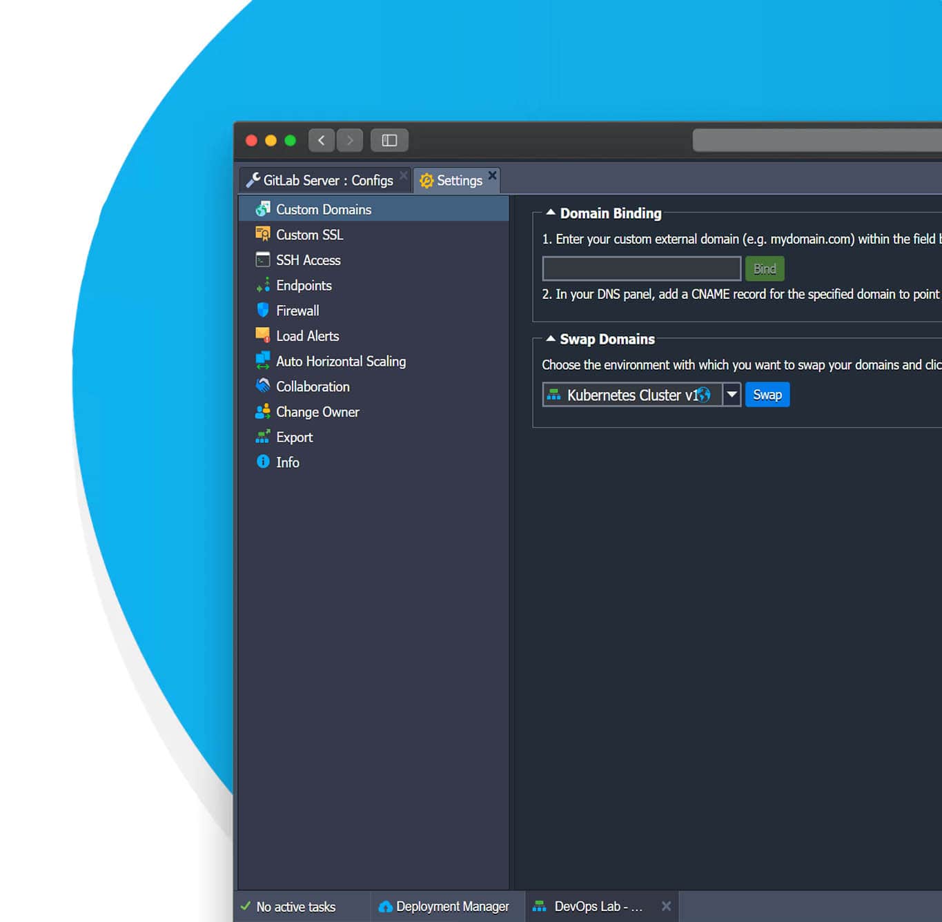Select Export in settings list
The width and height of the screenshot is (942, 922).
tap(373, 437)
